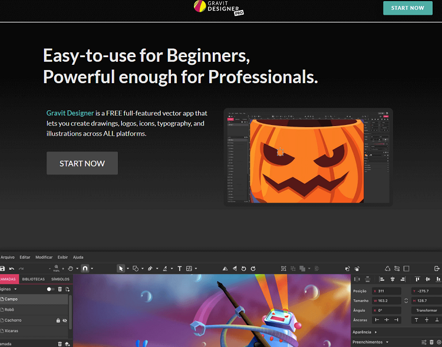Toggle the size ratio lock
The height and width of the screenshot is (347, 442).
(406, 301)
